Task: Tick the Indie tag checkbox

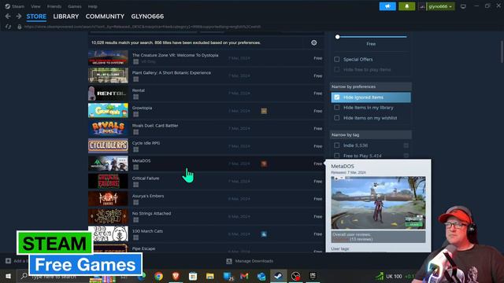Action: click(x=336, y=145)
